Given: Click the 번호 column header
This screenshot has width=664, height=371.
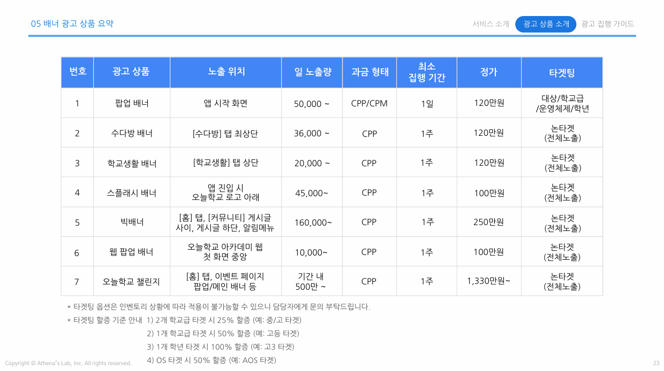Looking at the screenshot, I should point(77,72).
